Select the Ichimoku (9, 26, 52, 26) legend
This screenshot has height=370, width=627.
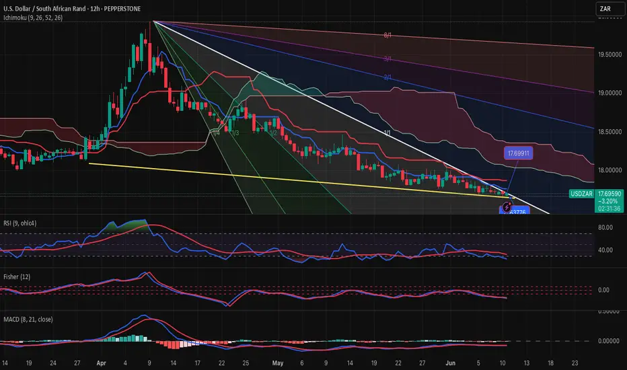coord(33,17)
